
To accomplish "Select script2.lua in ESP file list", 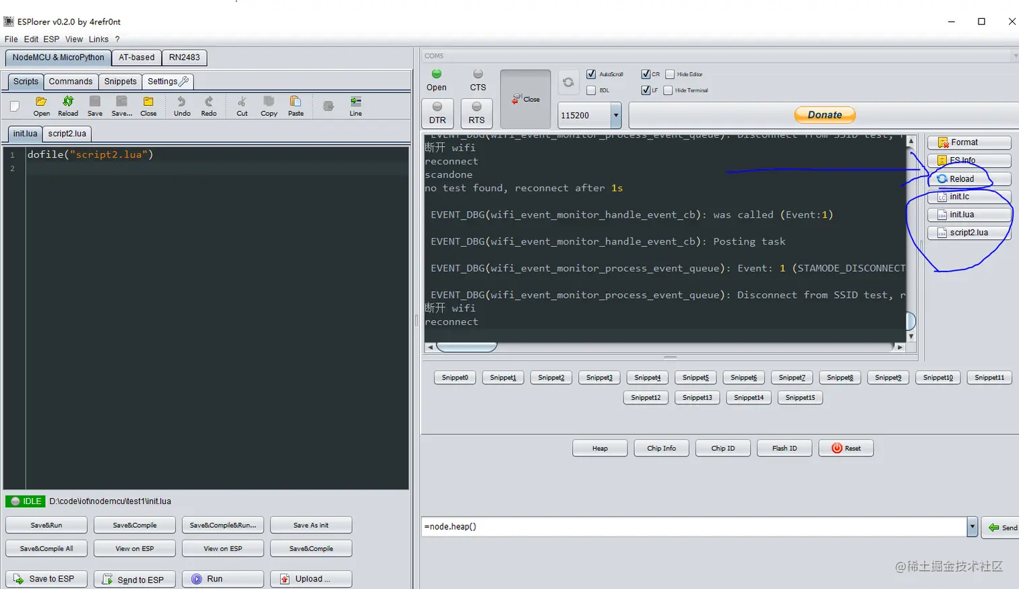I will 969,232.
